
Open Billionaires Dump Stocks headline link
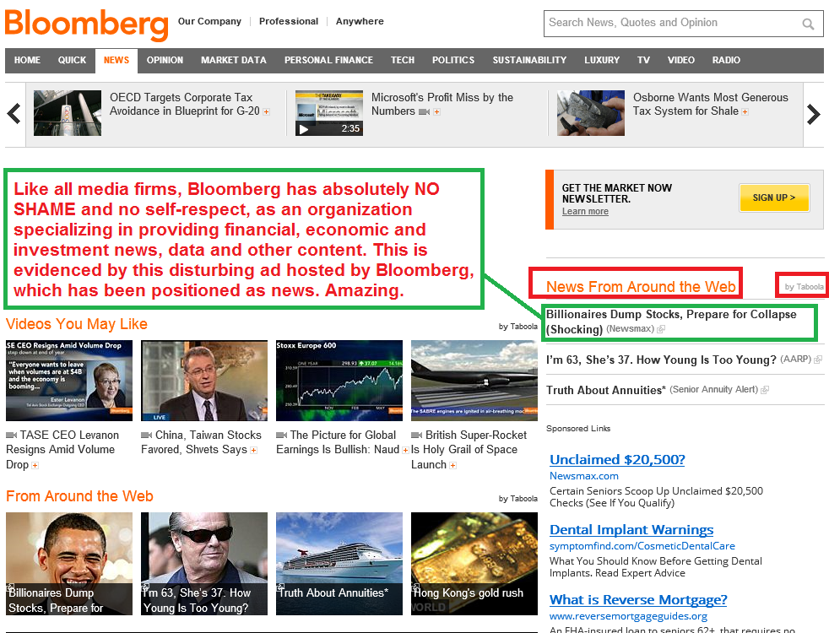(671, 322)
